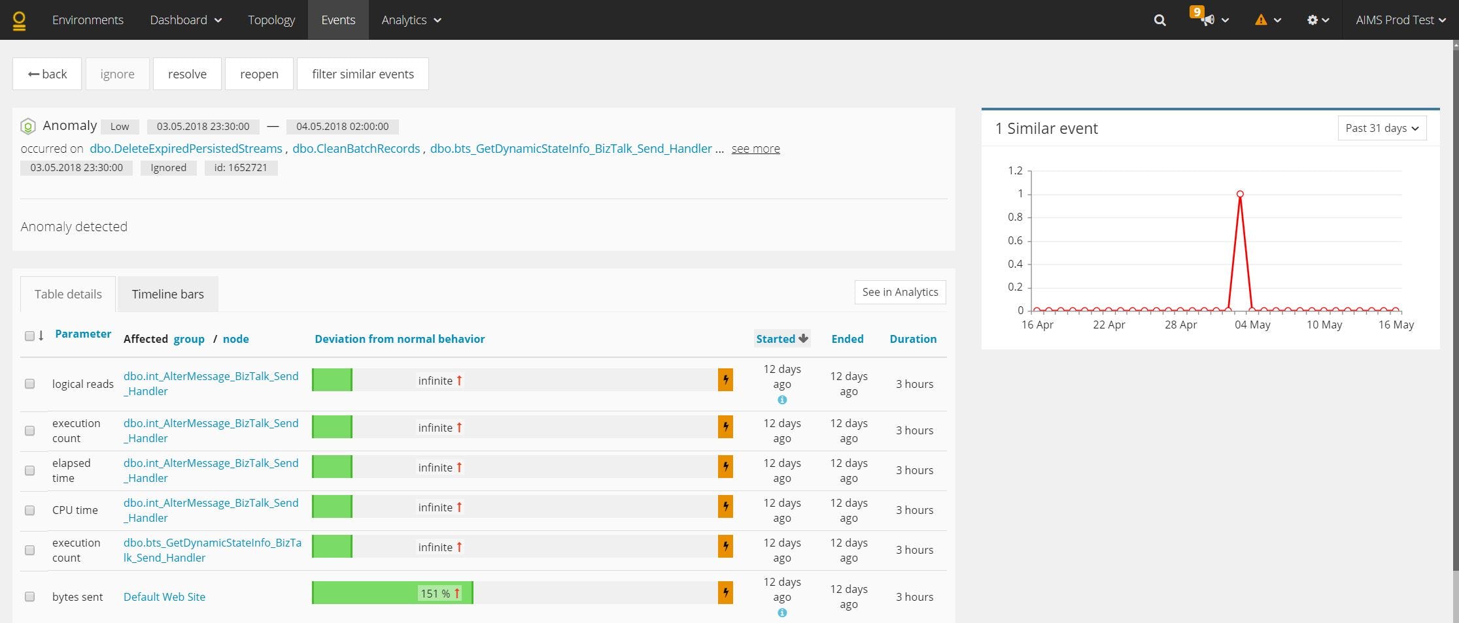
Task: Tick the checkbox on the elapsed time row
Action: 29,470
